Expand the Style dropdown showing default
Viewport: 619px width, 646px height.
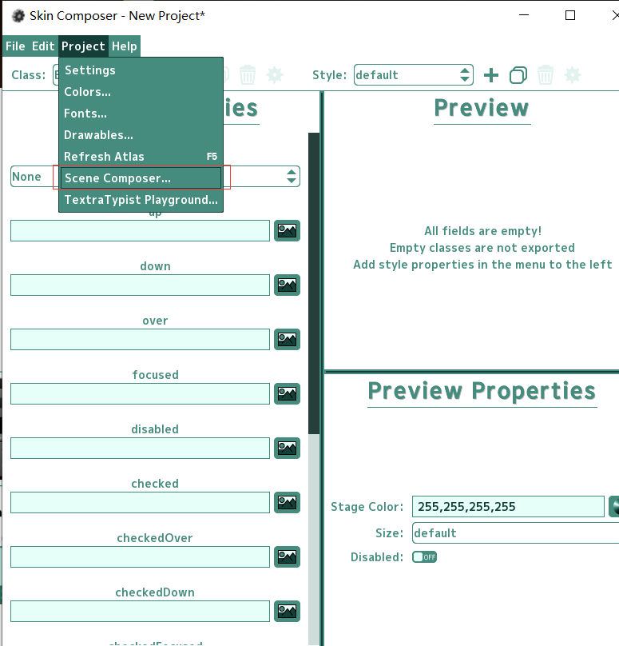tap(414, 75)
